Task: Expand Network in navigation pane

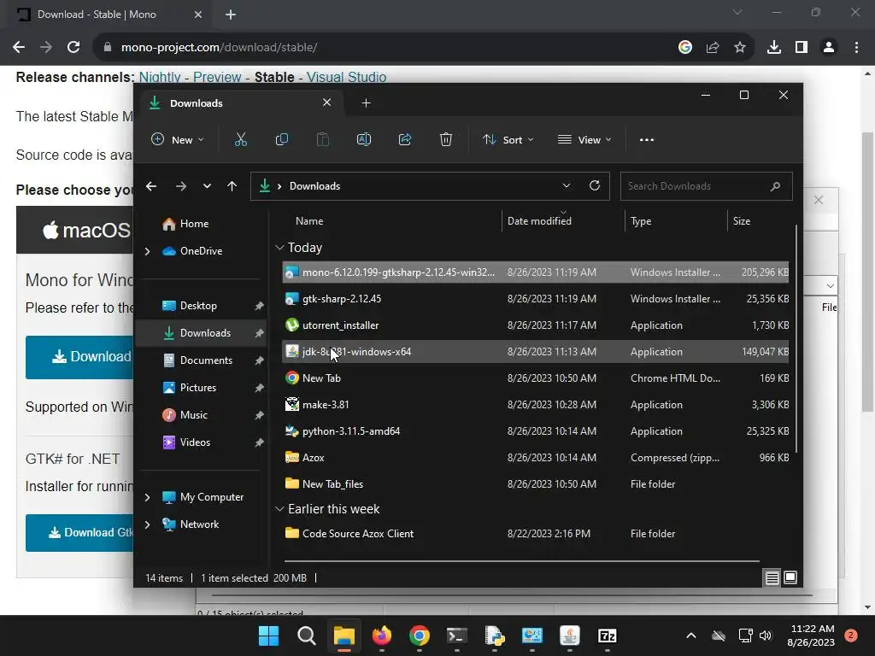Action: click(x=147, y=524)
